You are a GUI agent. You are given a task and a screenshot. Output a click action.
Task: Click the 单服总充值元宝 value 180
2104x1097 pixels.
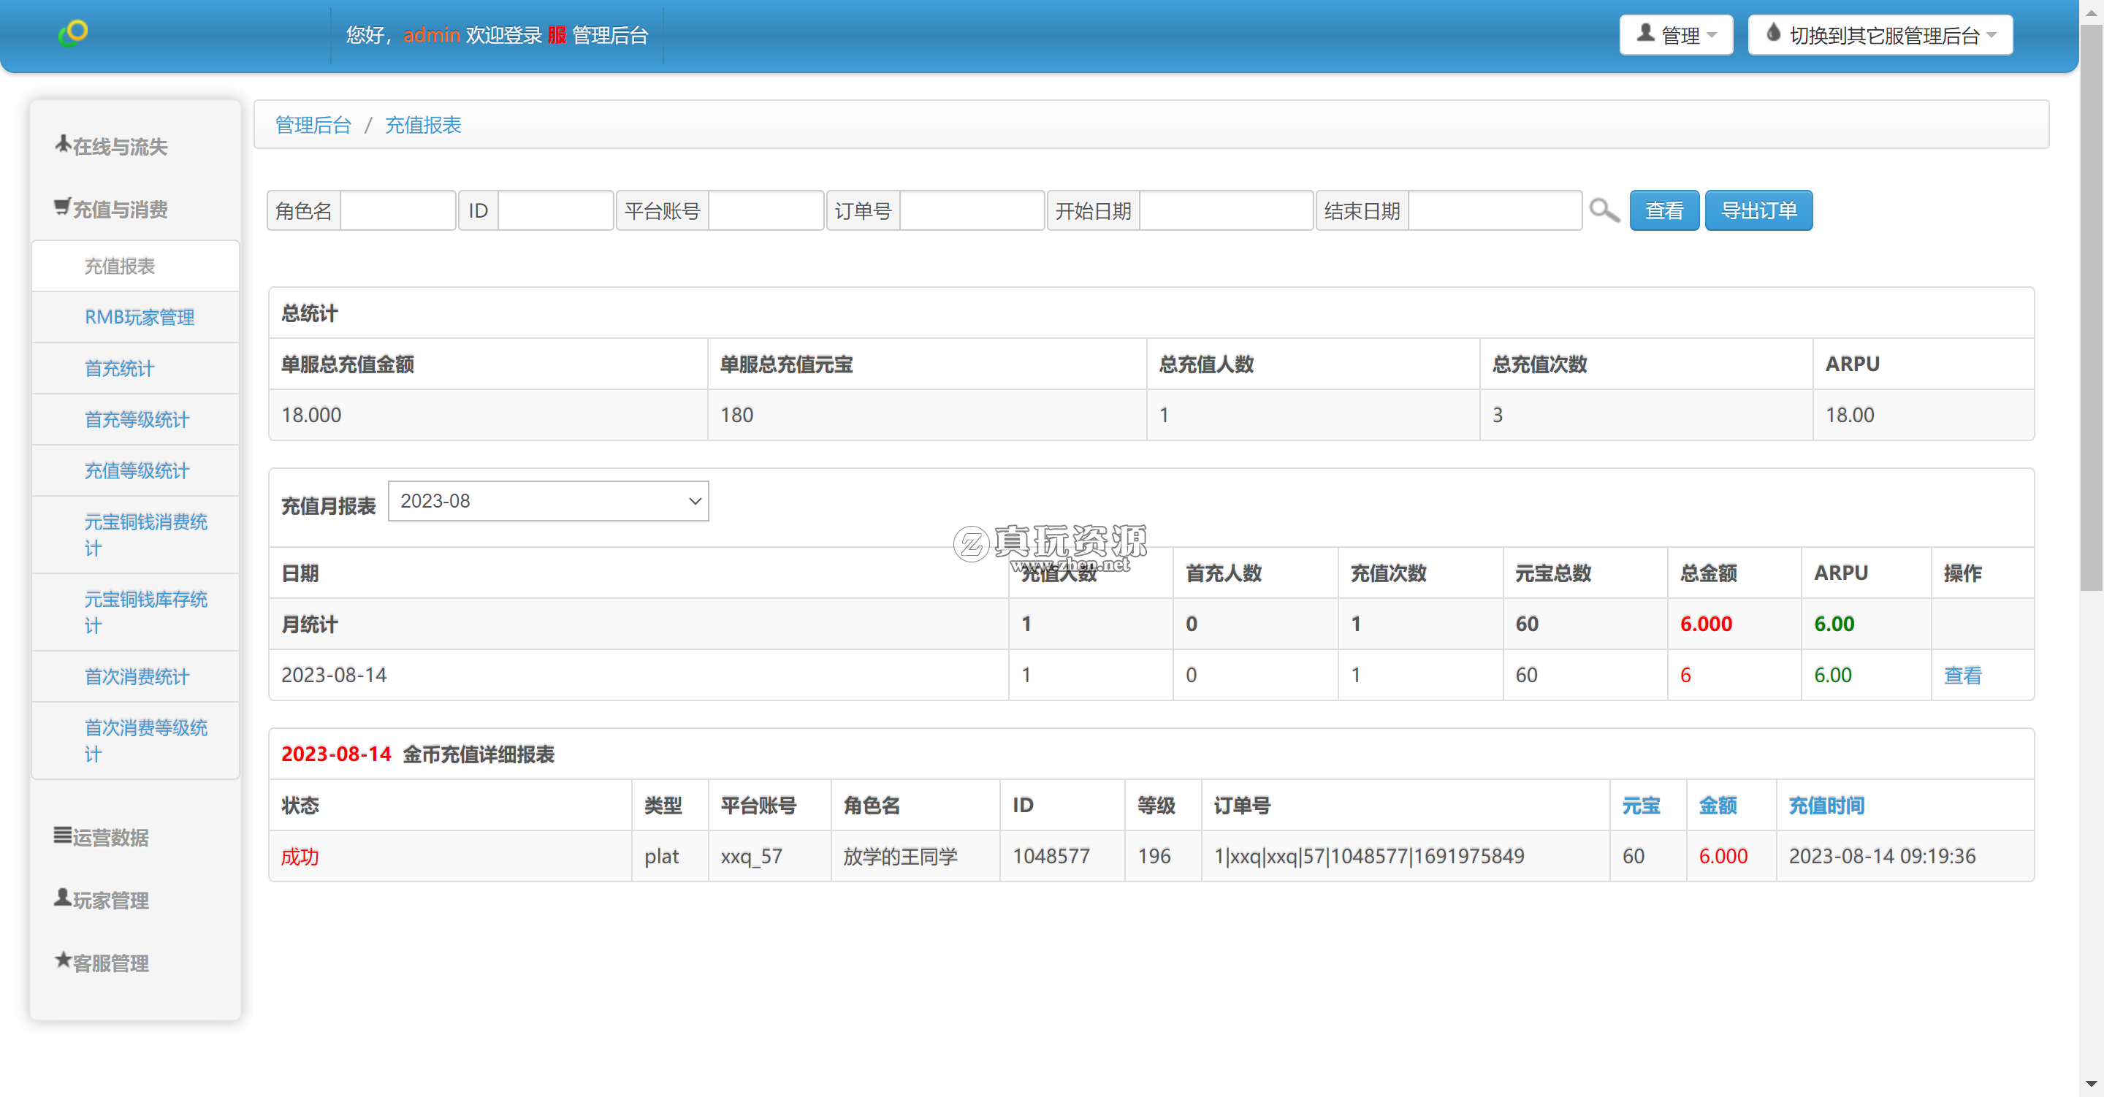(736, 415)
